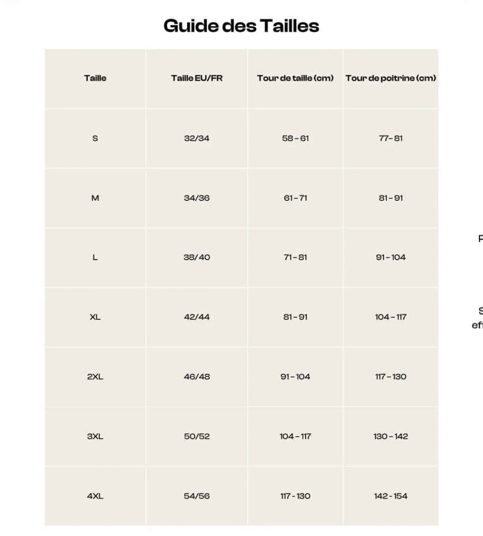Image resolution: width=483 pixels, height=536 pixels.
Task: Click the 3XL size row label
Action: coord(95,436)
